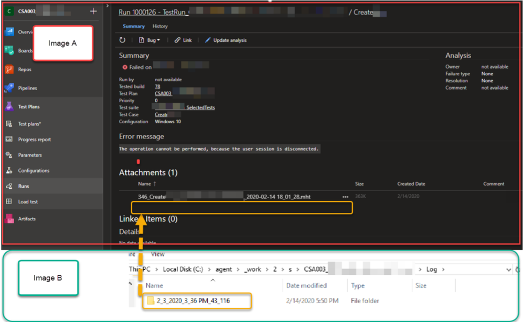
Task: Click the plus icon beside CSA003
Action: 93,12
